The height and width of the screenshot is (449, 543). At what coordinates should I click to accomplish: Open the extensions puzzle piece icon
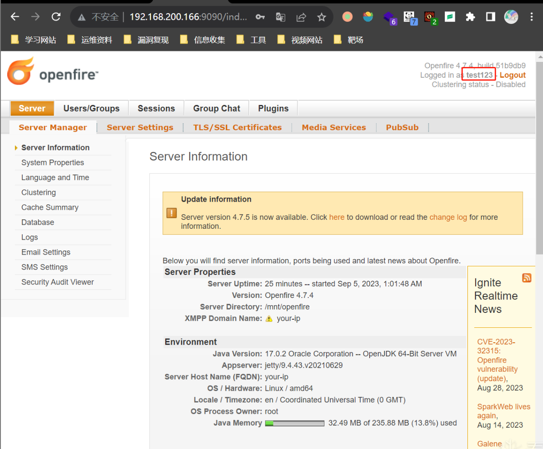[471, 17]
